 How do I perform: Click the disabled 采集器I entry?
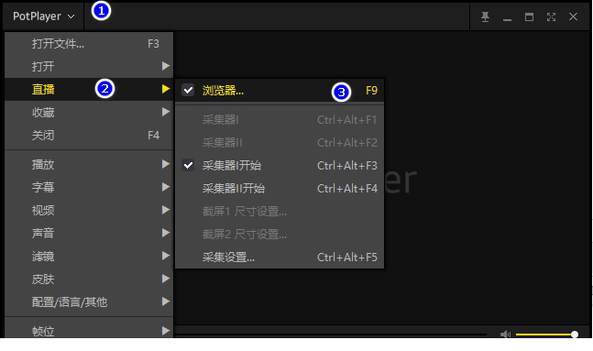(x=280, y=120)
